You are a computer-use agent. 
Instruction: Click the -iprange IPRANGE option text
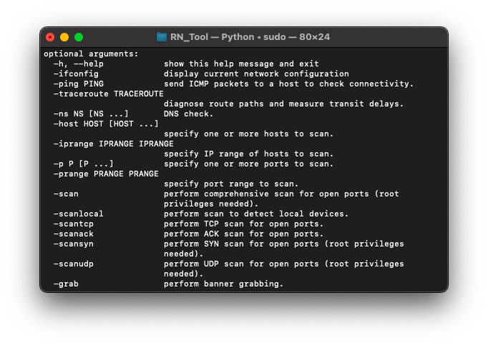tap(113, 144)
